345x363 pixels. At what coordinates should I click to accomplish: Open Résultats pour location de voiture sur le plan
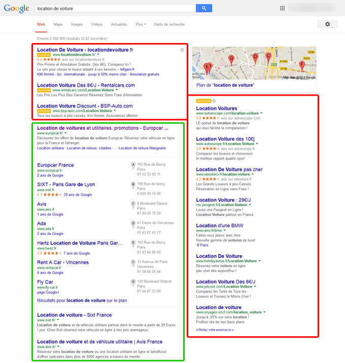tap(82, 301)
